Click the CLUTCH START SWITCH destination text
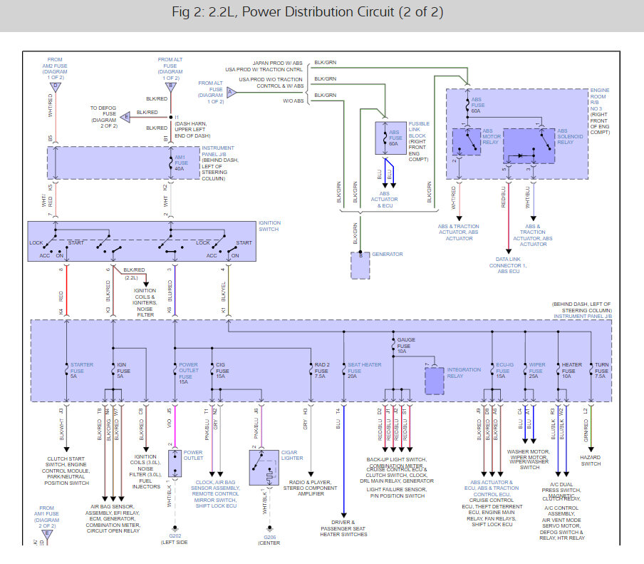644x564 pixels. [66, 471]
